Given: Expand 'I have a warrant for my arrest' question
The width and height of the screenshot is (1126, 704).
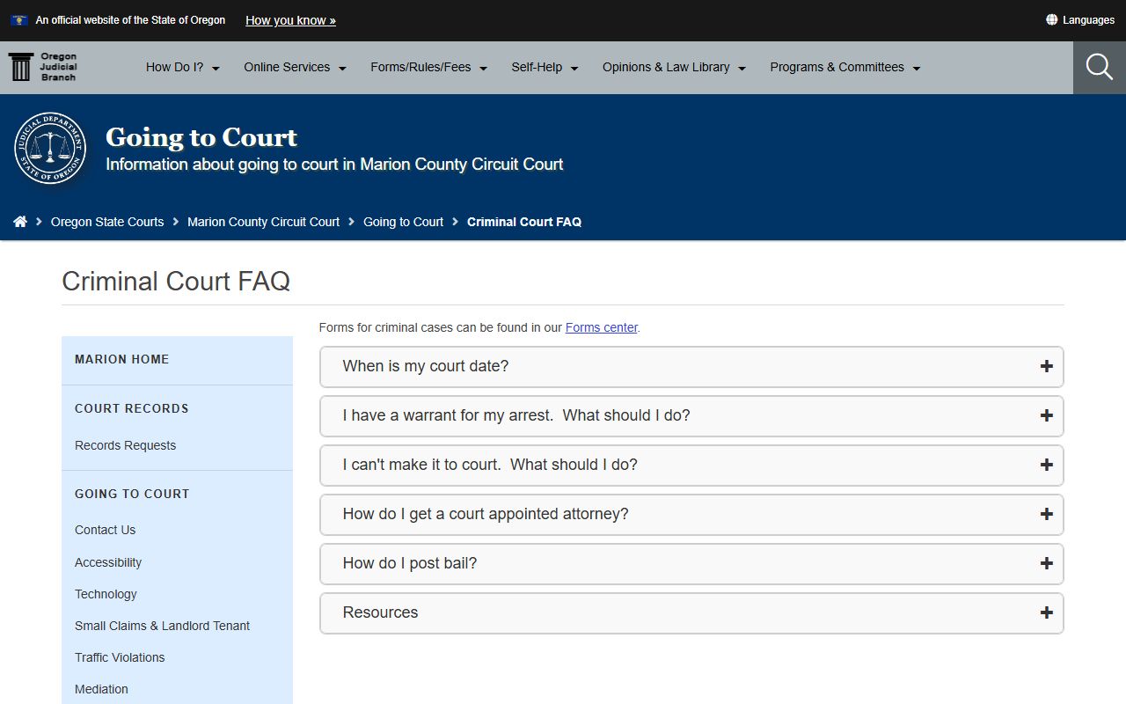Looking at the screenshot, I should pyautogui.click(x=691, y=415).
